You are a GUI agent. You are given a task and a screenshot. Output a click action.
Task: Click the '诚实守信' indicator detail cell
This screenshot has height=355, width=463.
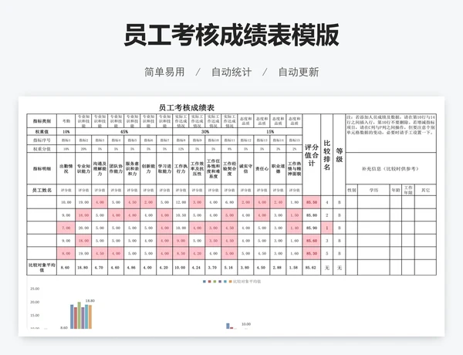point(245,169)
